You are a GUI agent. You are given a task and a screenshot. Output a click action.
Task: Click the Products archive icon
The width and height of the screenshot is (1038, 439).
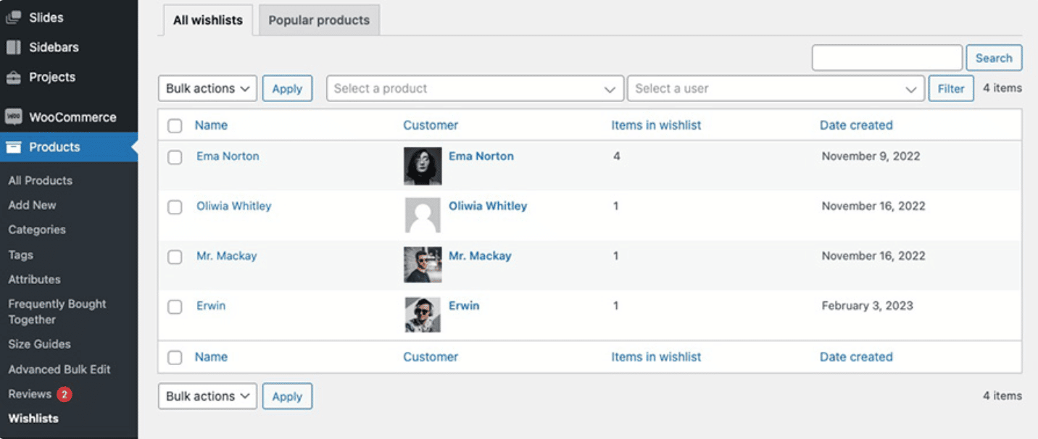[x=13, y=147]
